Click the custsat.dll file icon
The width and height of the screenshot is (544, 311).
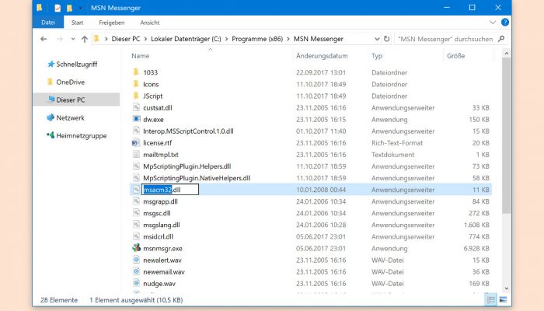tap(136, 107)
